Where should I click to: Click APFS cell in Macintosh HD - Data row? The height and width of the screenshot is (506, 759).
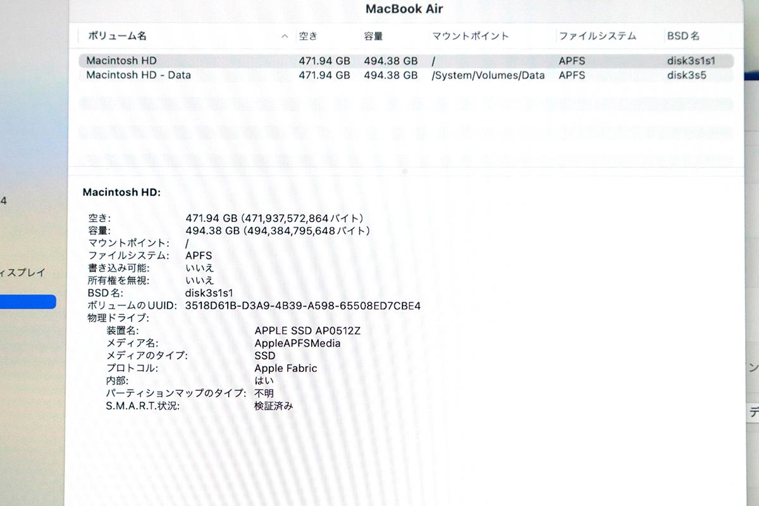tap(572, 75)
